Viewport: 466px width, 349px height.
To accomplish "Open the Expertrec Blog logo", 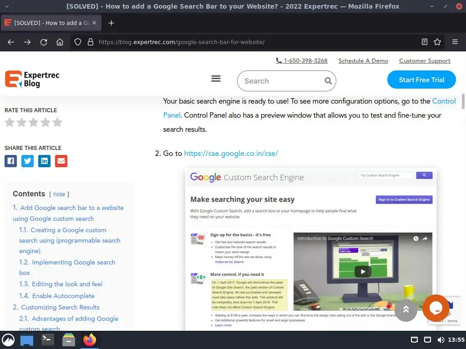I will [x=32, y=79].
